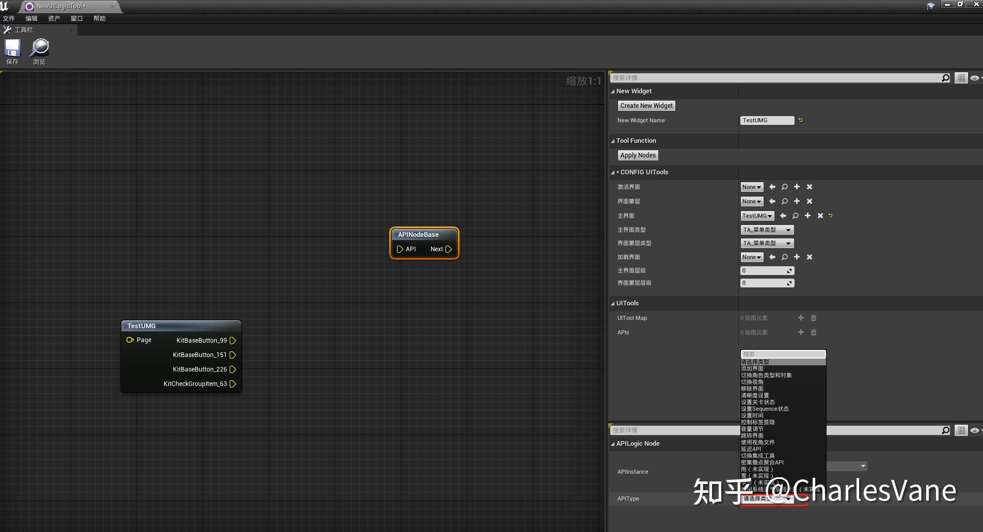Click the Create New Widget button
The width and height of the screenshot is (983, 532).
(x=646, y=105)
